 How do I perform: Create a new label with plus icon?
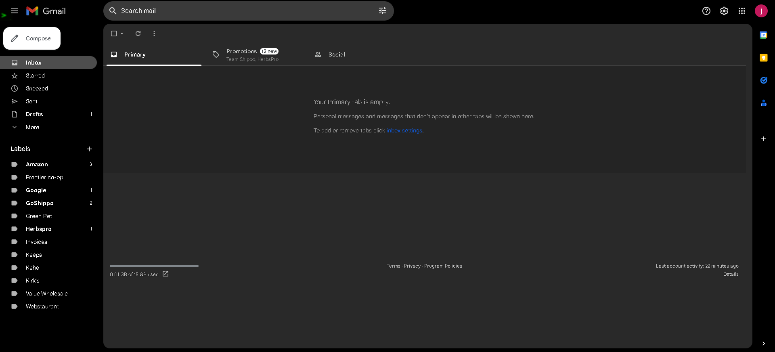click(x=90, y=149)
